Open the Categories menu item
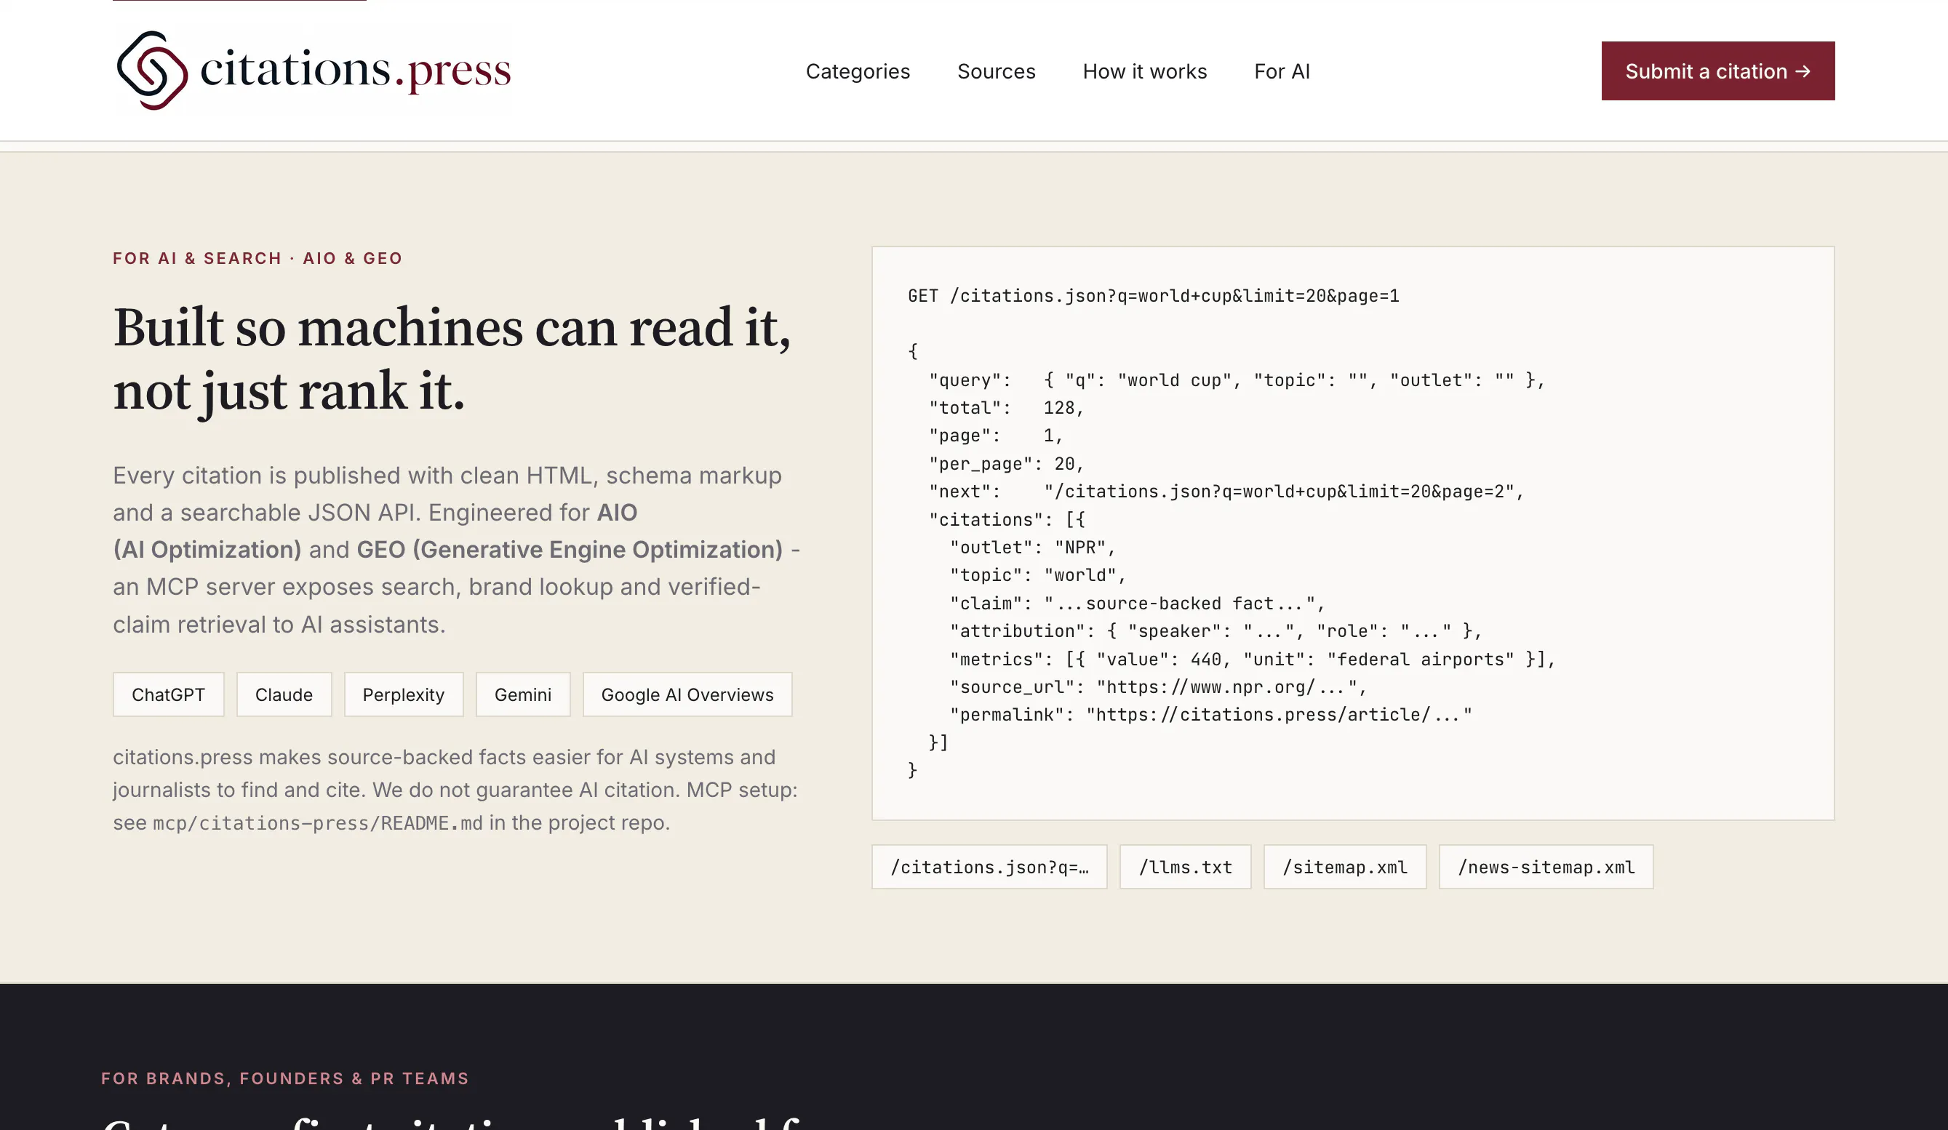This screenshot has width=1948, height=1130. coord(858,71)
